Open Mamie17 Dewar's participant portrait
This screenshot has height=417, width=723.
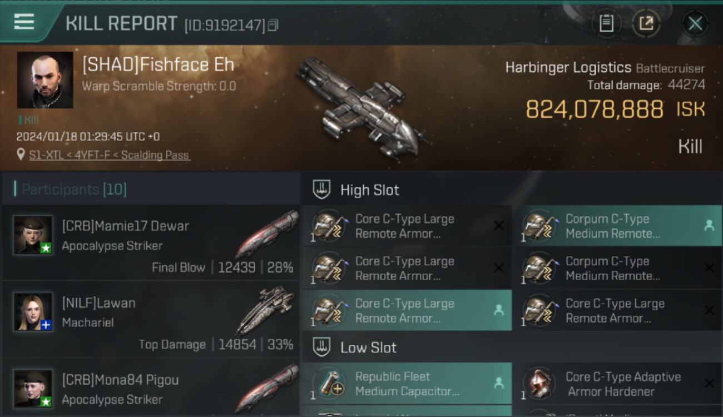pos(33,235)
